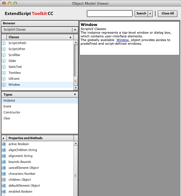
Task: Open the active: Boolean property
Action: pos(38,144)
